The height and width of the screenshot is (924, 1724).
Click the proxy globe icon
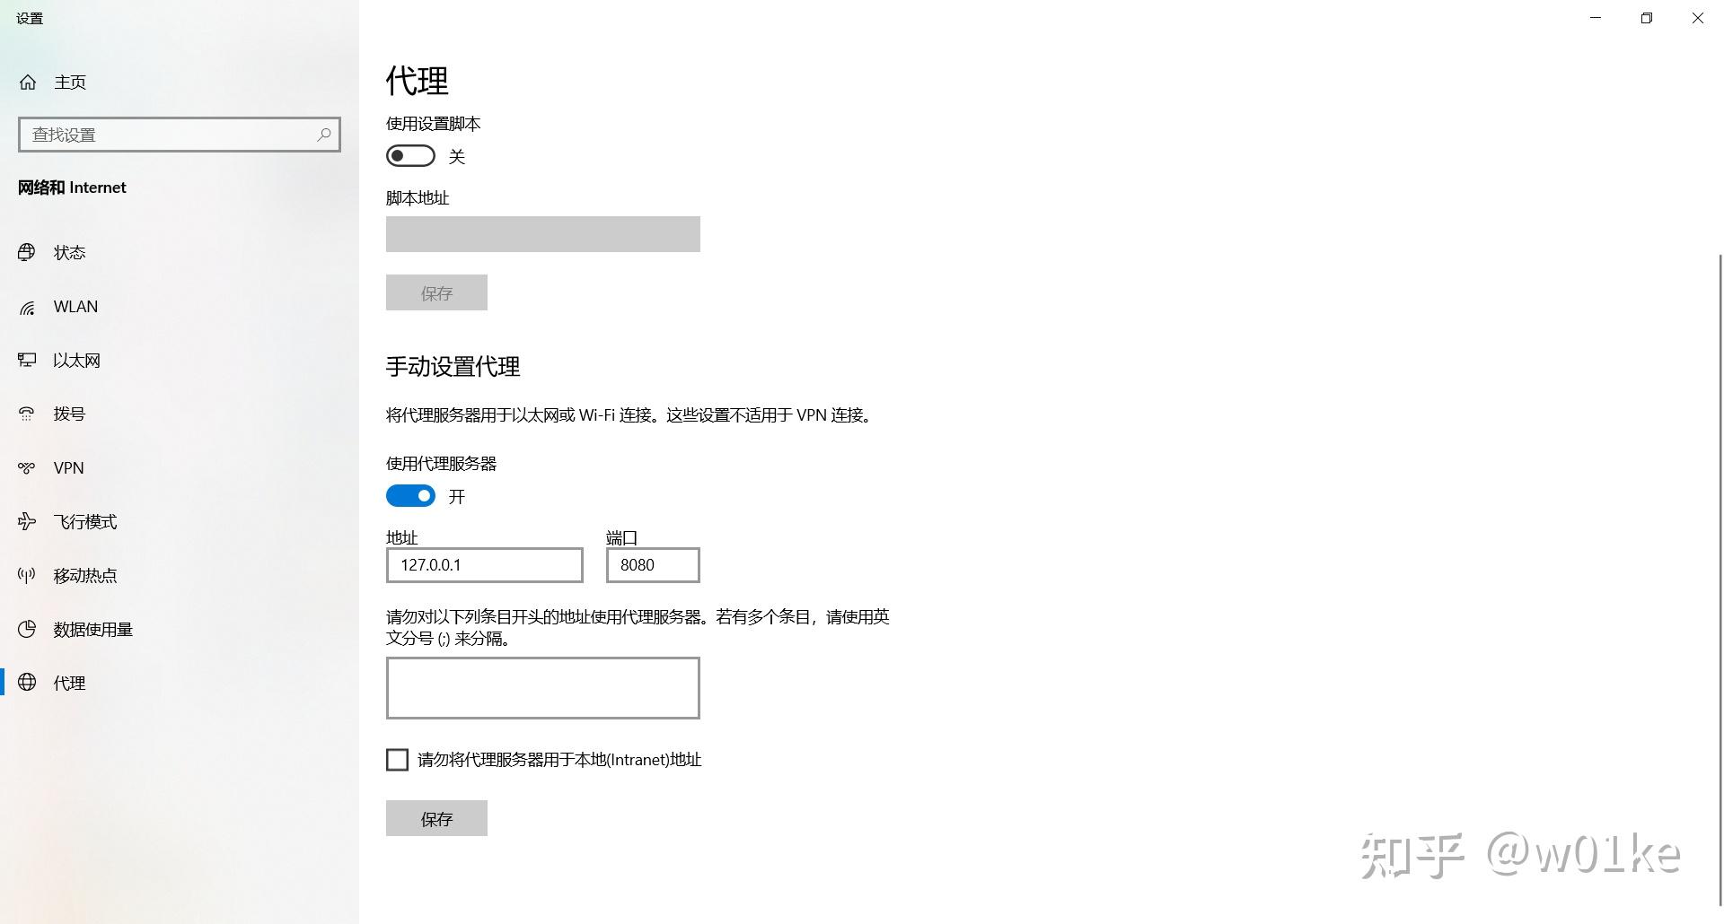[27, 683]
